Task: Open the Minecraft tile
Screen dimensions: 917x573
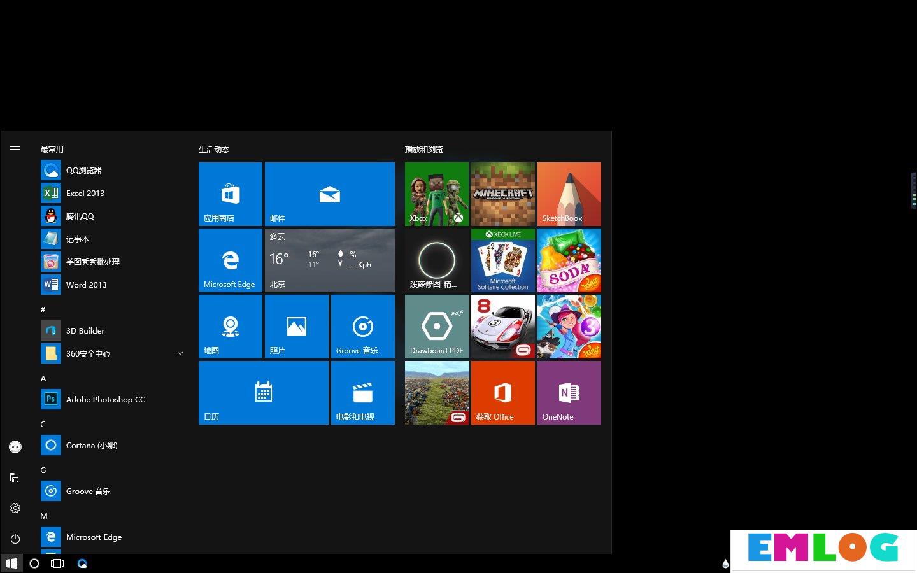Action: tap(503, 194)
